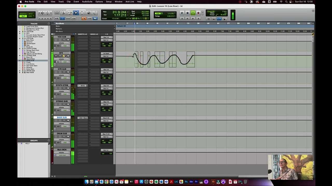This screenshot has height=186, width=332.
Task: Open SFX track view selector (volume)
Action: [61, 59]
